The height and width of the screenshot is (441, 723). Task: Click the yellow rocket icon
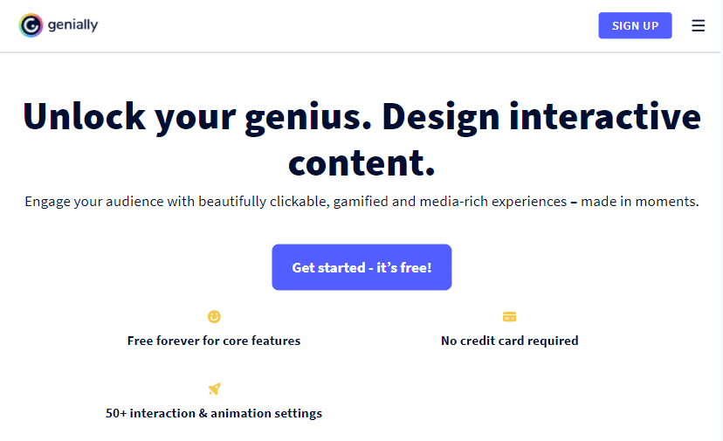click(214, 389)
